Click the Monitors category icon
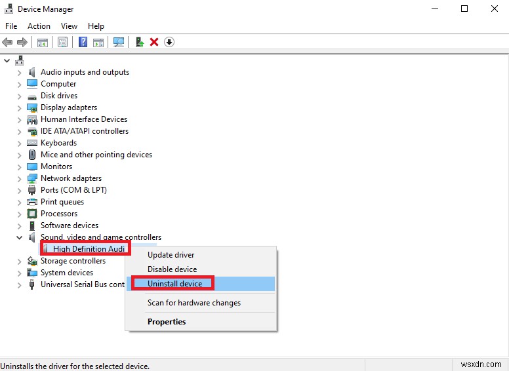Screen dimensions: 509x371 [x=32, y=166]
